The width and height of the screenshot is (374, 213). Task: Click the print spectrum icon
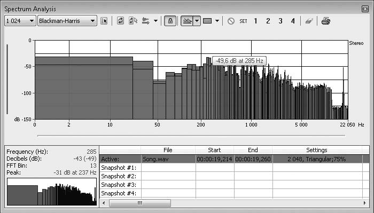[325, 21]
